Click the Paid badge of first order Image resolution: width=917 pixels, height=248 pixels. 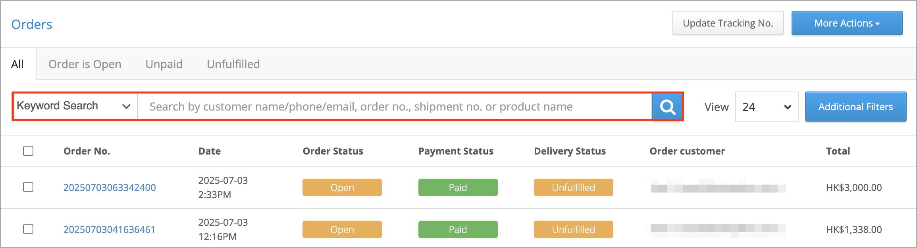pos(458,187)
